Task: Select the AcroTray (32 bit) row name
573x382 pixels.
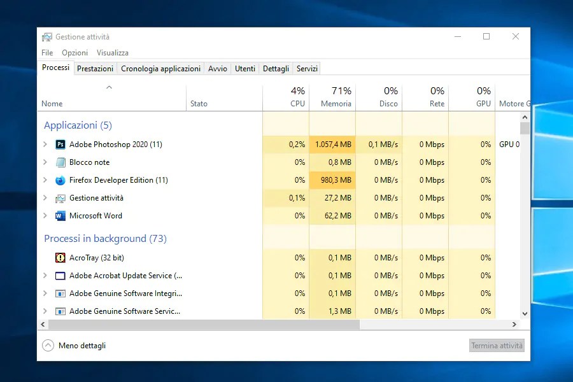Action: pyautogui.click(x=97, y=258)
